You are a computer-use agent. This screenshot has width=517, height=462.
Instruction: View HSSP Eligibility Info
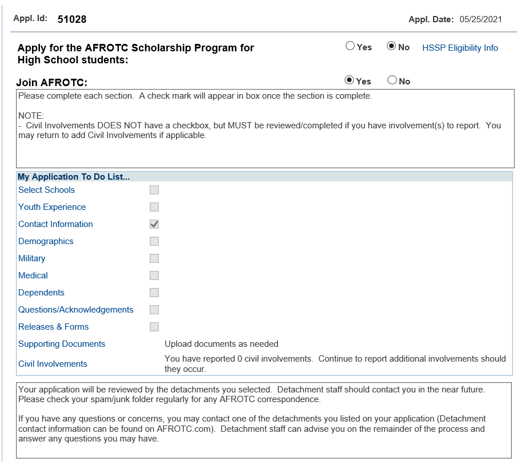click(460, 48)
